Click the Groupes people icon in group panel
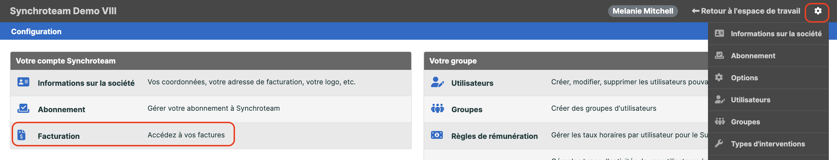Viewport: 837px width, 160px height. tap(437, 108)
